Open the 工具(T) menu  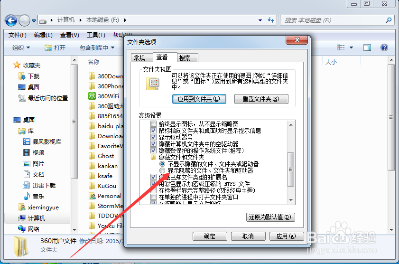click(96, 35)
